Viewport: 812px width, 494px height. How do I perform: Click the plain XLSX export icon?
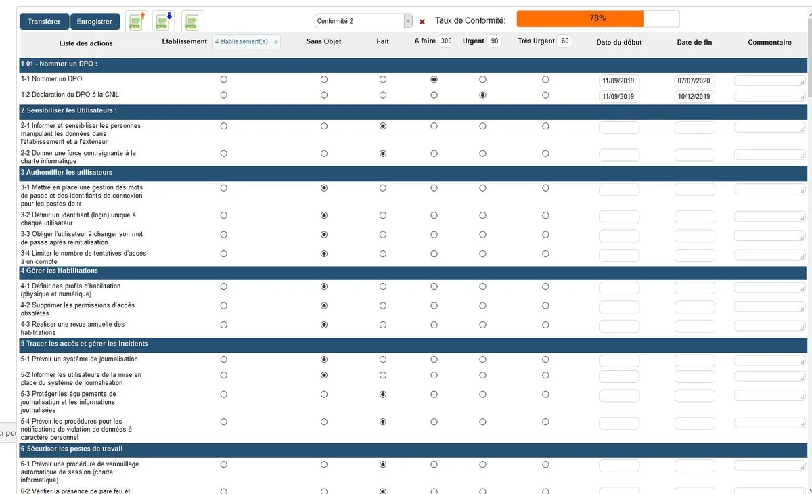click(x=193, y=22)
